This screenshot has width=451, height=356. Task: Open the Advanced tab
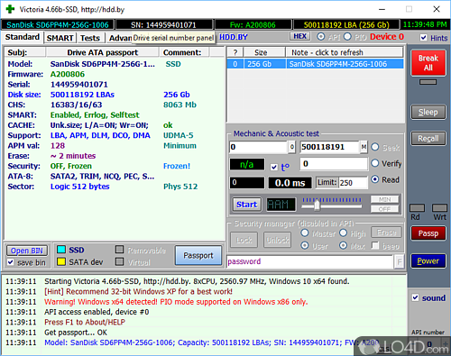[x=120, y=38]
